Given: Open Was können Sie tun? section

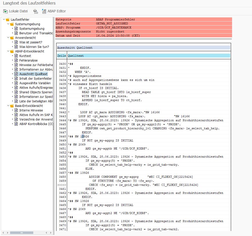Looking at the screenshot, I should (34, 47).
